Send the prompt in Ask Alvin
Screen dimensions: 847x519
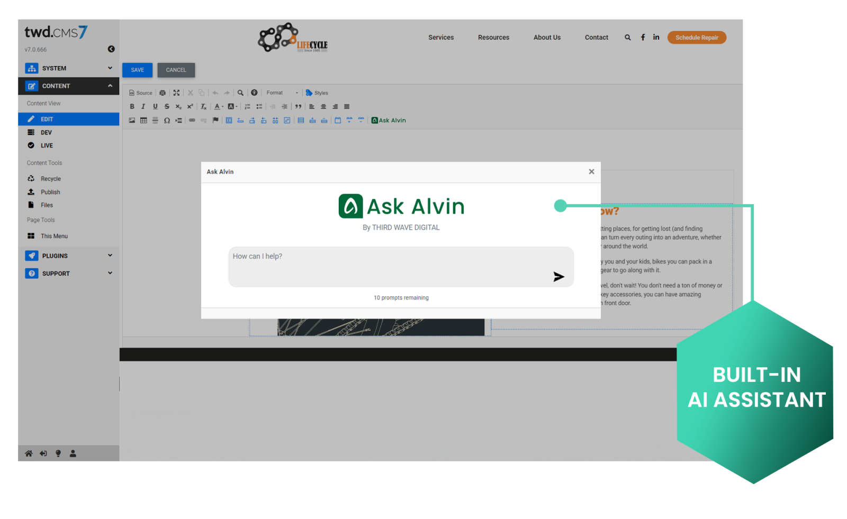click(x=558, y=277)
